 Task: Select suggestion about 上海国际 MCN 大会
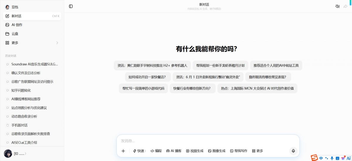[257, 88]
